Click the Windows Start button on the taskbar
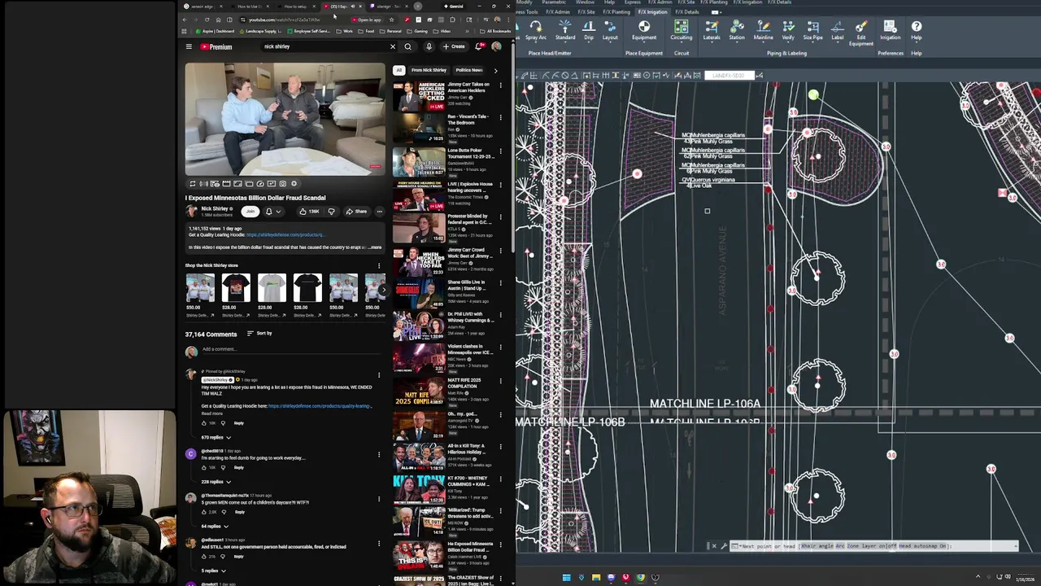Viewport: 1041px width, 586px height. point(566,578)
